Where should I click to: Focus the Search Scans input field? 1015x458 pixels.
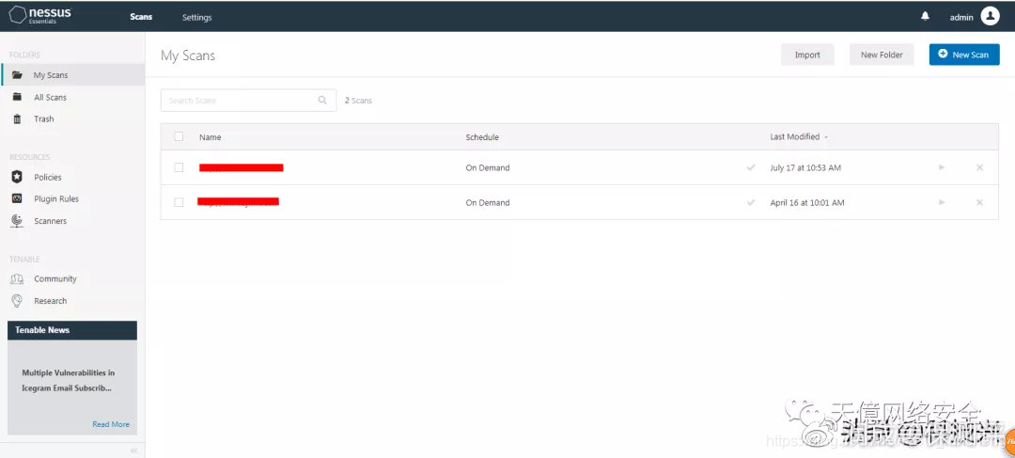[248, 101]
